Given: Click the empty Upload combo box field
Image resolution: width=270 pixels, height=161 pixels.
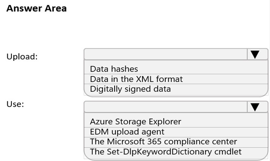Looking at the screenshot, I should click(x=165, y=55).
